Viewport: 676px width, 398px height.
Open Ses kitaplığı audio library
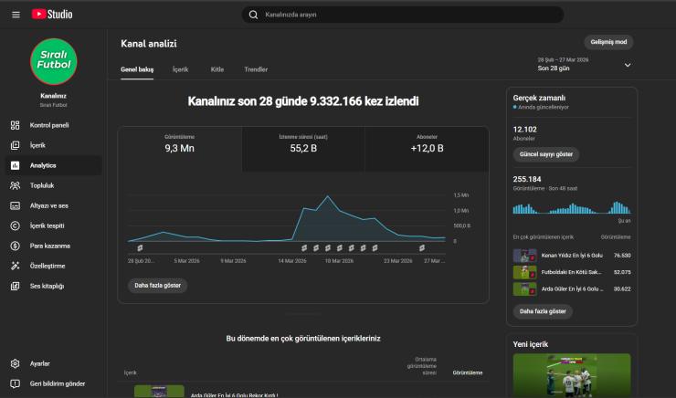[x=47, y=286]
